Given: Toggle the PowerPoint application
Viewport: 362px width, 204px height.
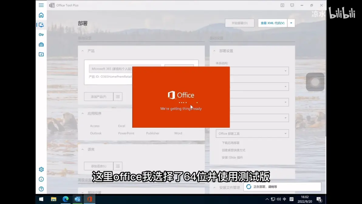Looking at the screenshot, I should click(126, 133).
